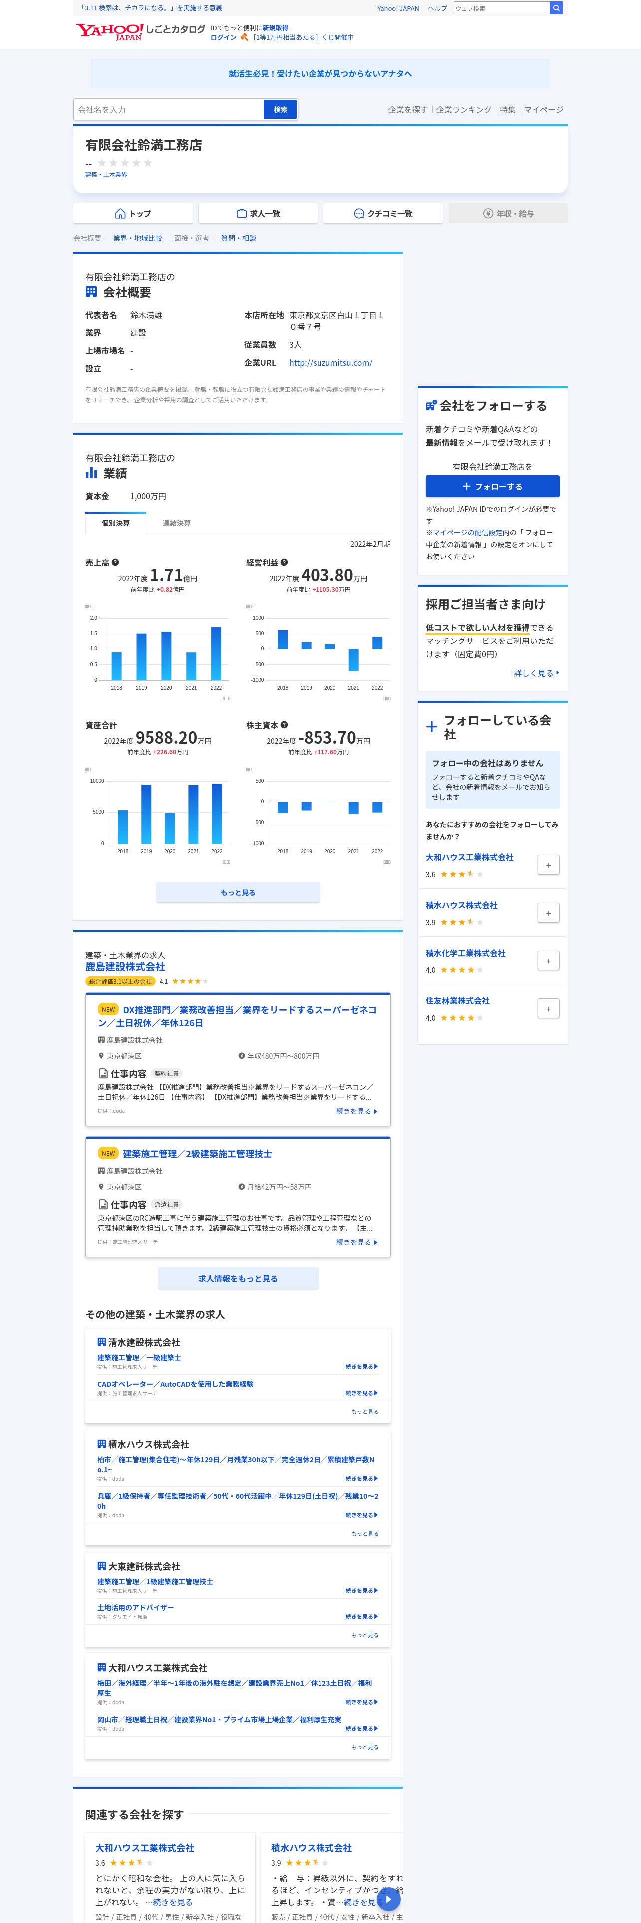
Task: Open 鹿島建設株式会社 company link
Action: coord(125,967)
